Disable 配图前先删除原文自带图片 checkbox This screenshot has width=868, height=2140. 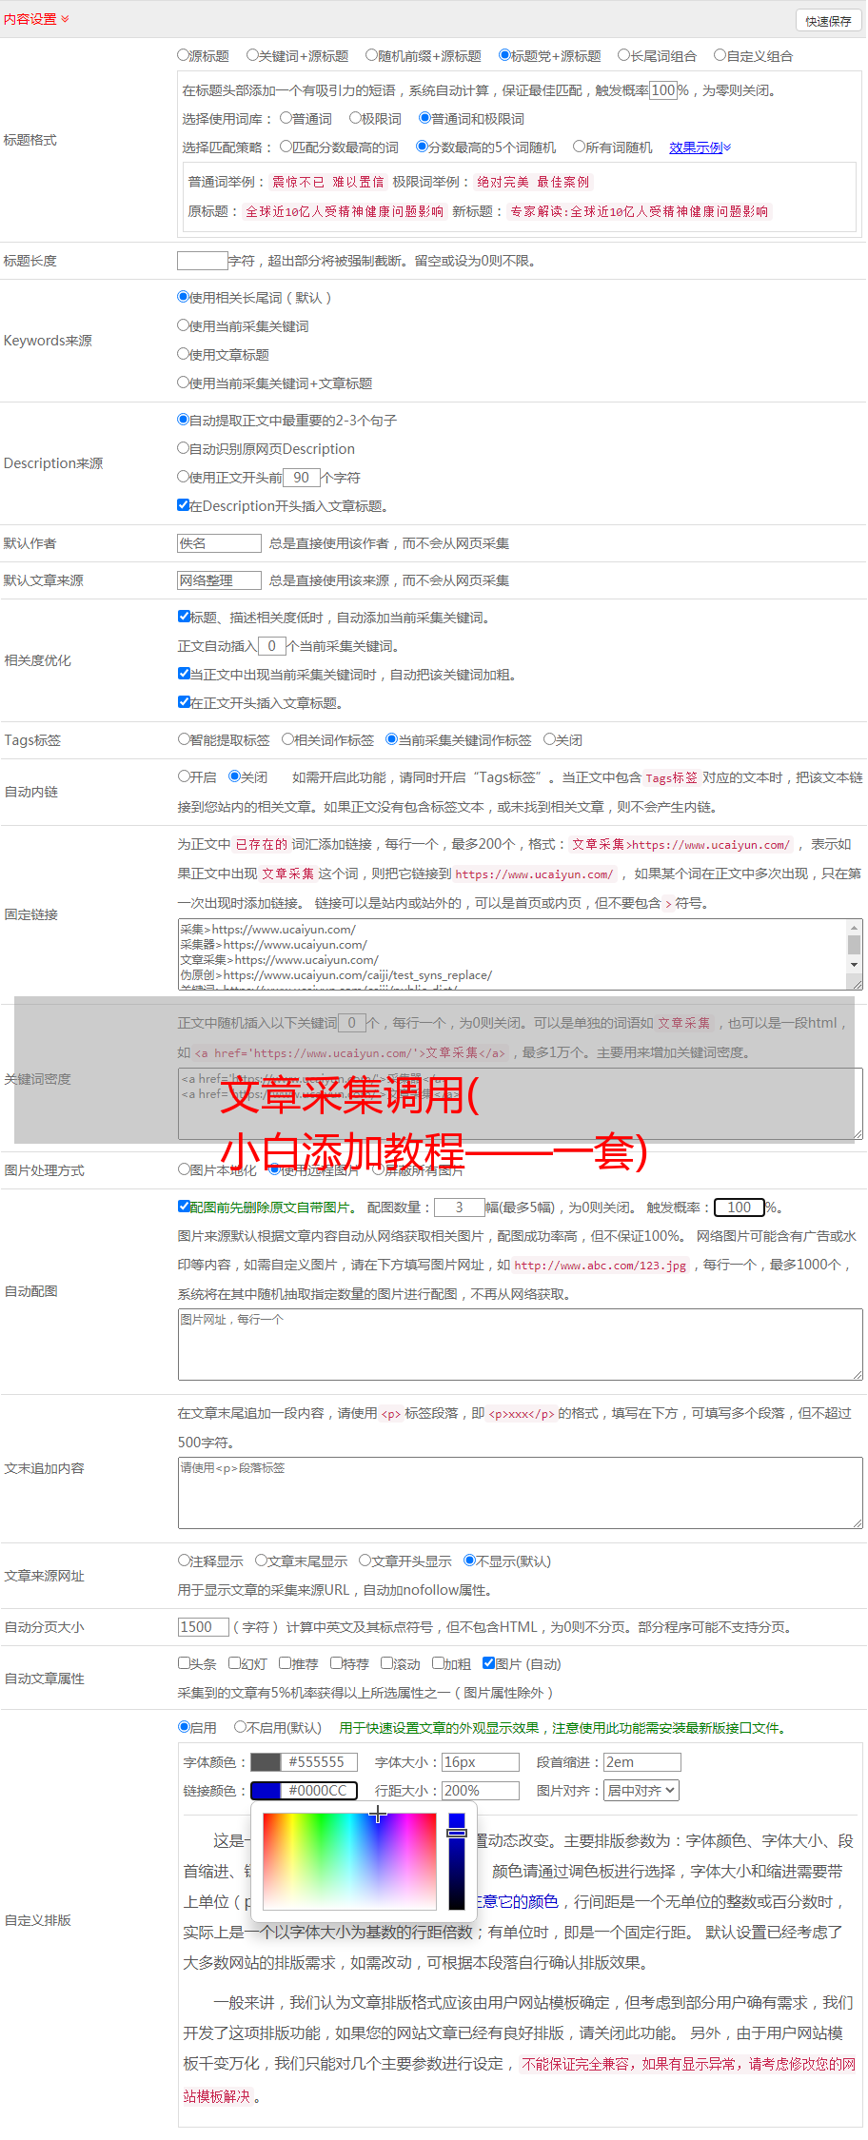pyautogui.click(x=185, y=1207)
